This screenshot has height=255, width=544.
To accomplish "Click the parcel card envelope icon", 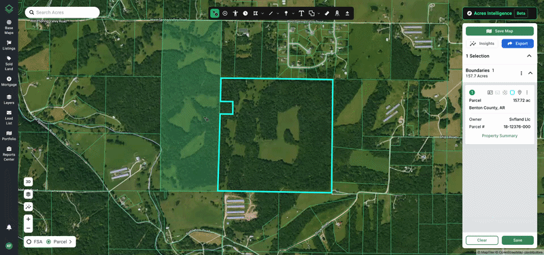I will (498, 92).
